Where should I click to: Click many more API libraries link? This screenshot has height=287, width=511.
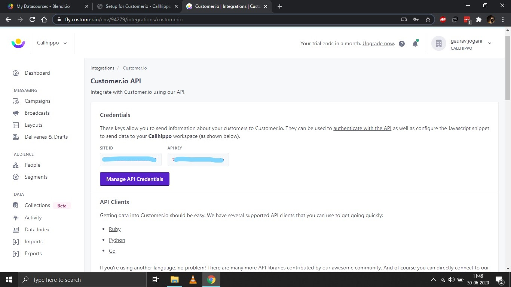[x=306, y=268]
